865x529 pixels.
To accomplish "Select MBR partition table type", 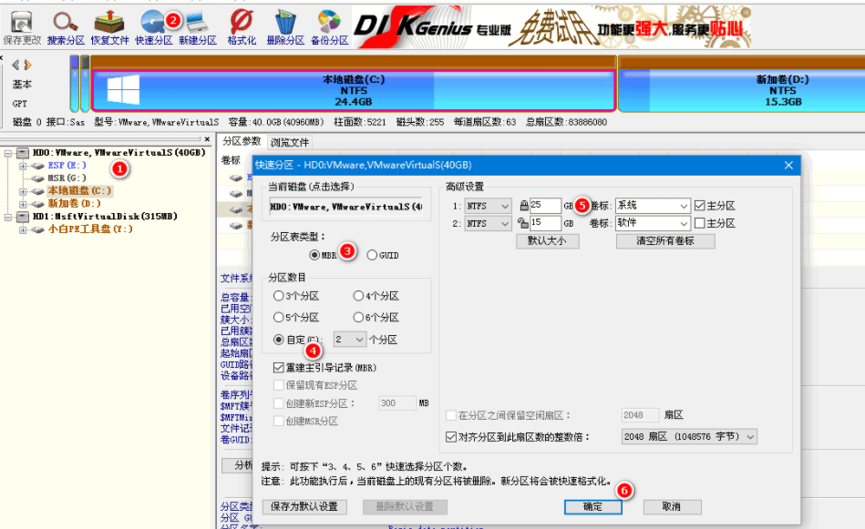I will click(x=314, y=255).
